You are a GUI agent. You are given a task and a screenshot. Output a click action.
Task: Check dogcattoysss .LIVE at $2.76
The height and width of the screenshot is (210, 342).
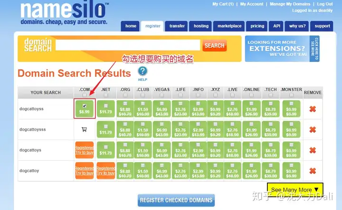click(x=232, y=124)
